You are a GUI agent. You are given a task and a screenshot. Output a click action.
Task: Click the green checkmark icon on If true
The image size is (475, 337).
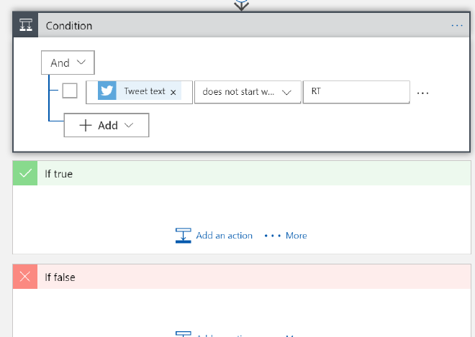(25, 173)
